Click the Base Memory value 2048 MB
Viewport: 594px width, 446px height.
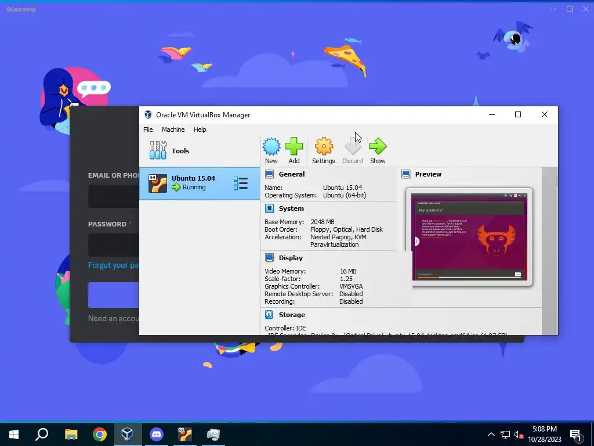(x=323, y=221)
